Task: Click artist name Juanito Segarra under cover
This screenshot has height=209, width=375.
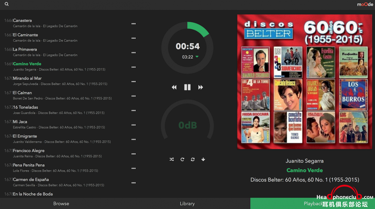Action: tap(304, 161)
